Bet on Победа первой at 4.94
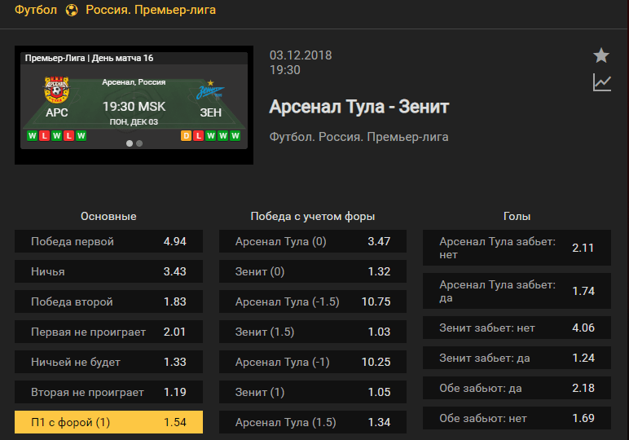The height and width of the screenshot is (440, 629). tap(108, 241)
